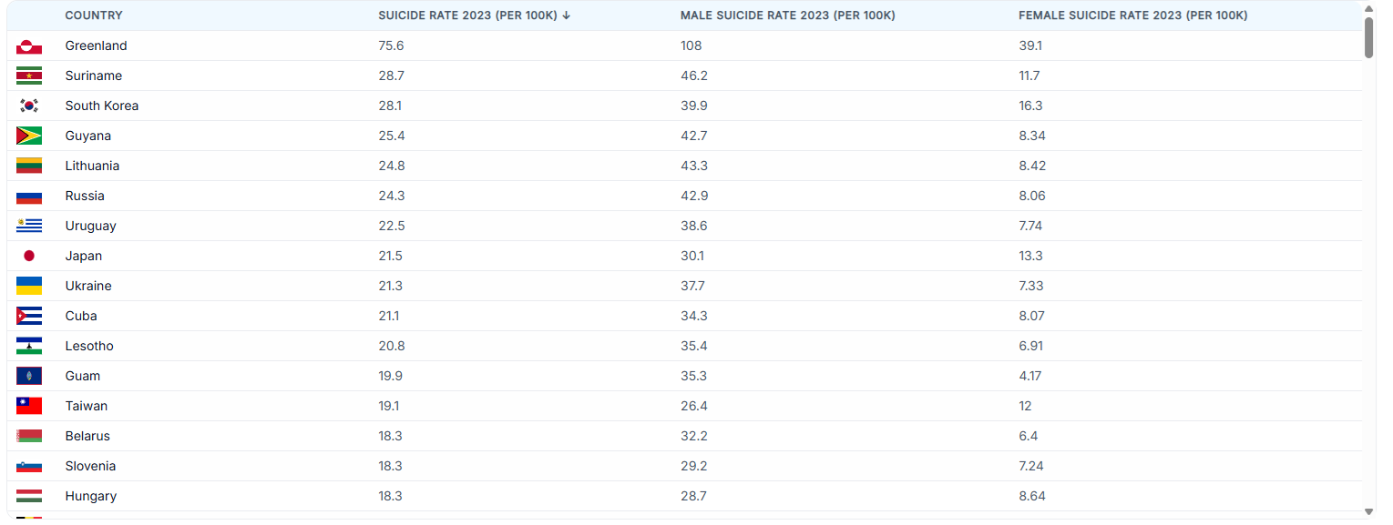Sort by the Country column header

[94, 15]
